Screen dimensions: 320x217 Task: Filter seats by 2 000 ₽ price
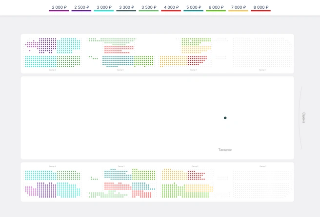[x=59, y=8]
